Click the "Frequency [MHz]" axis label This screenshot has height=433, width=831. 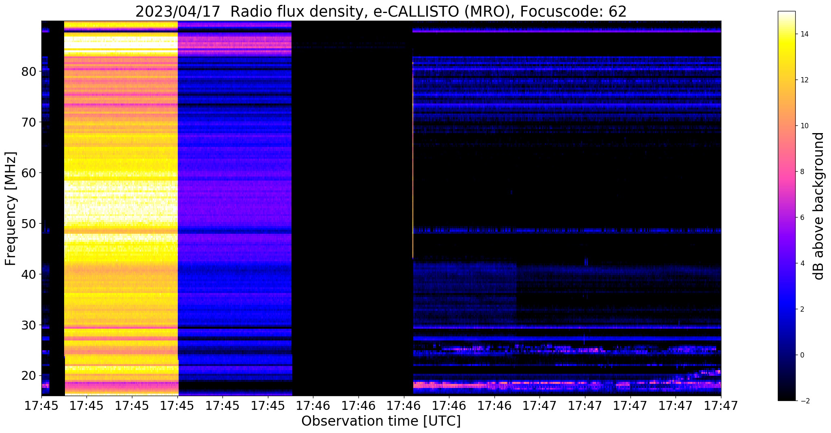[11, 209]
